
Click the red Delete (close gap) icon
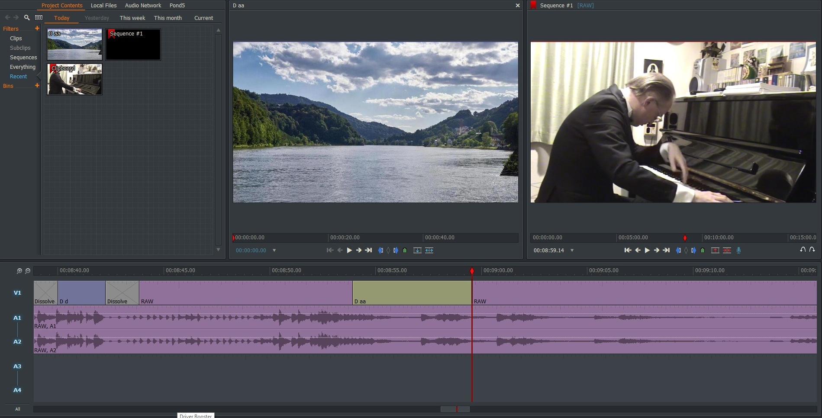(727, 250)
